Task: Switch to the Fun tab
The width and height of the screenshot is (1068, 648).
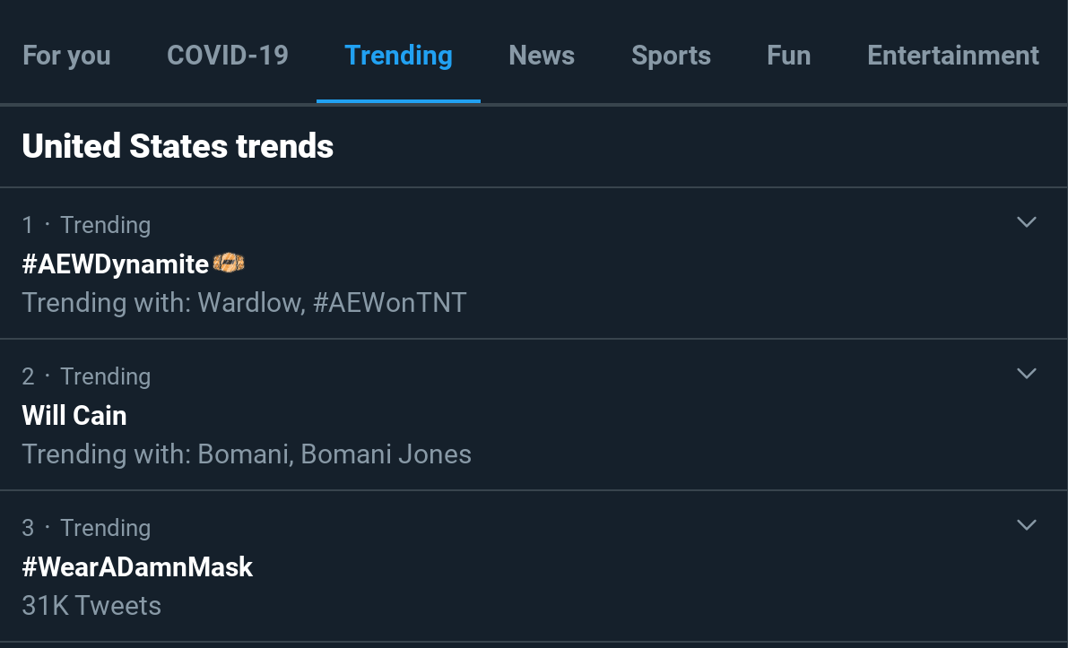Action: [789, 56]
